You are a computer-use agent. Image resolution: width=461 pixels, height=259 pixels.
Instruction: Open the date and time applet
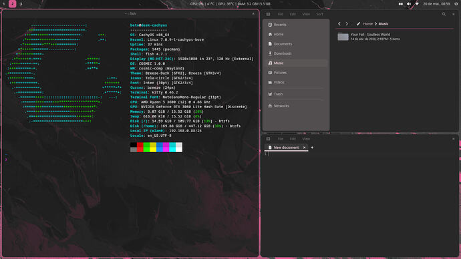(x=436, y=4)
